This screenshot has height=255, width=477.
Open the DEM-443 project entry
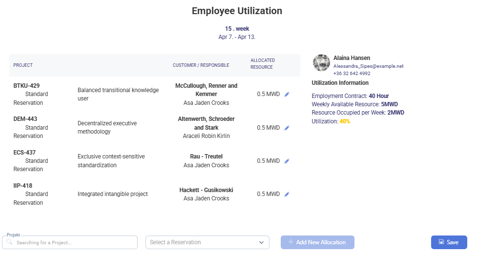25,119
